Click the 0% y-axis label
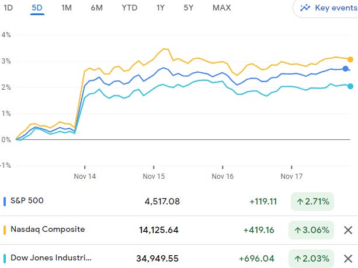 [x=6, y=140]
